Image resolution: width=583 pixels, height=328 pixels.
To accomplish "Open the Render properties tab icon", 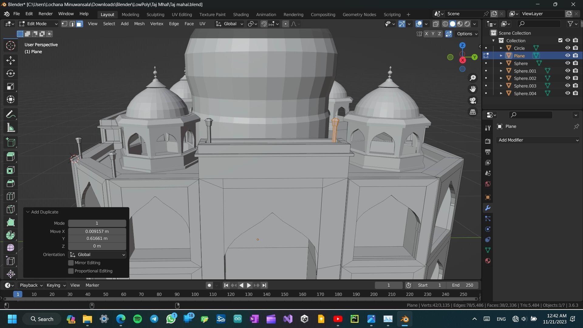I will pos(488,141).
